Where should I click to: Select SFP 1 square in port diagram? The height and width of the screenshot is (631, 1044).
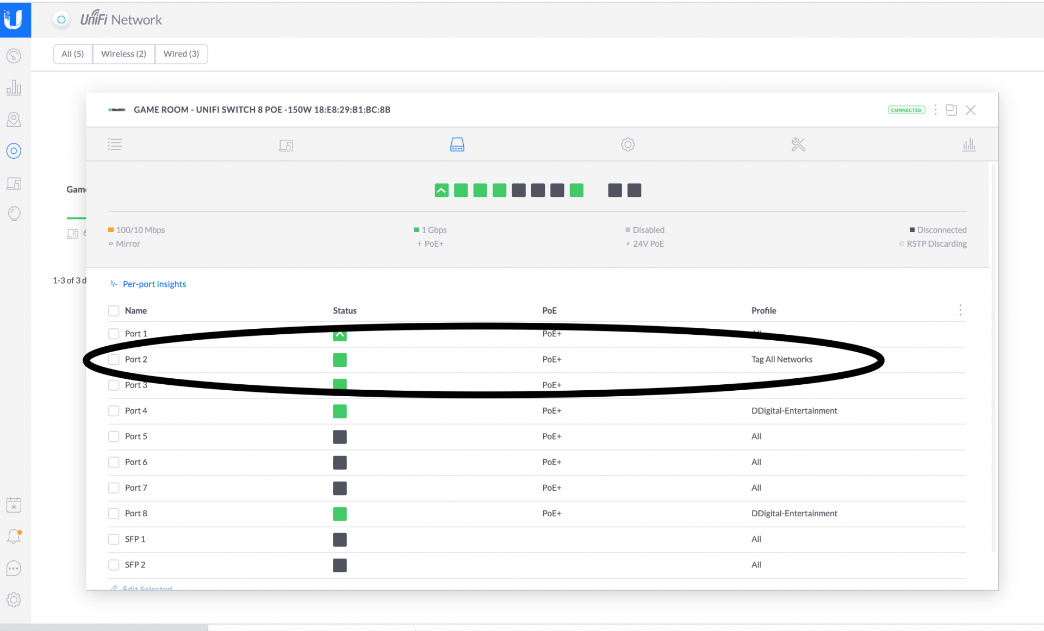point(615,190)
